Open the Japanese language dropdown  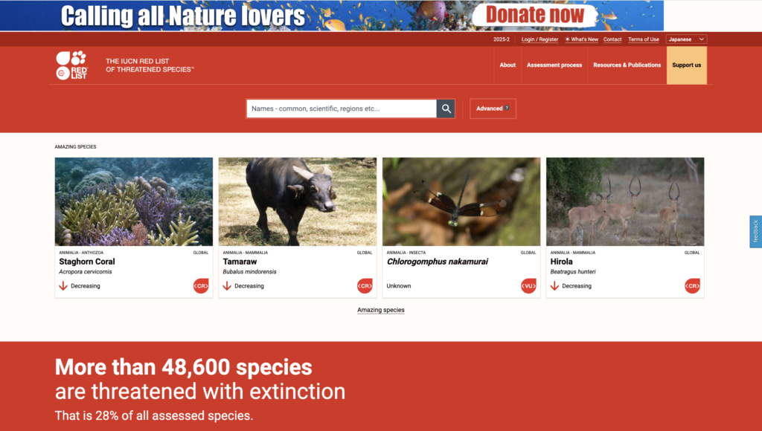coord(686,39)
